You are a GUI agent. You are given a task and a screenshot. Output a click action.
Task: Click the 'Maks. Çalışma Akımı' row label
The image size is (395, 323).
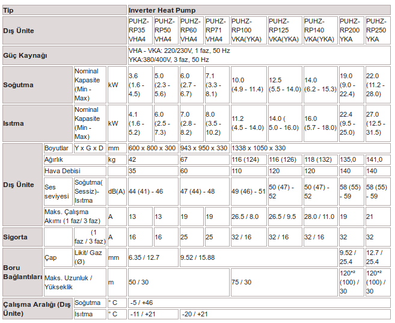point(75,217)
